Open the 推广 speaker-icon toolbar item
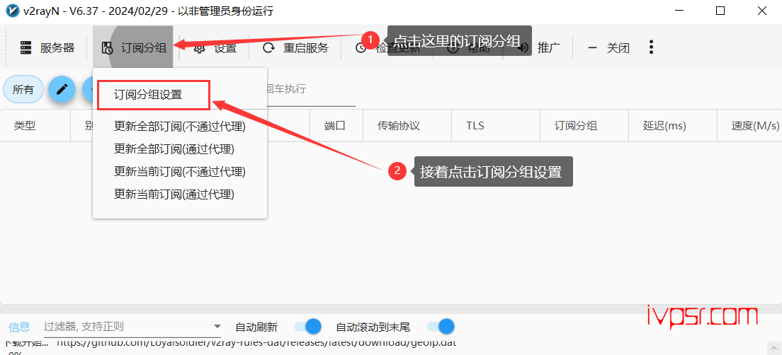This screenshot has width=782, height=355. (x=538, y=48)
